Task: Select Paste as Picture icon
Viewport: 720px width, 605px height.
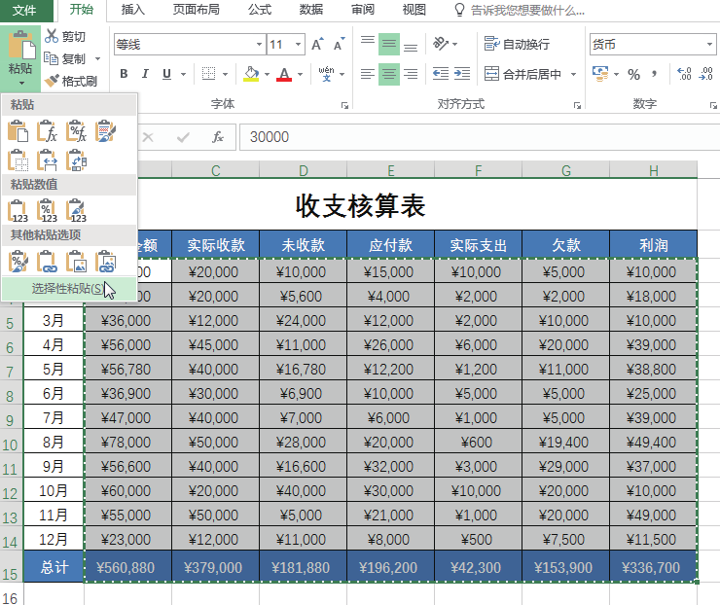Action: click(x=77, y=261)
